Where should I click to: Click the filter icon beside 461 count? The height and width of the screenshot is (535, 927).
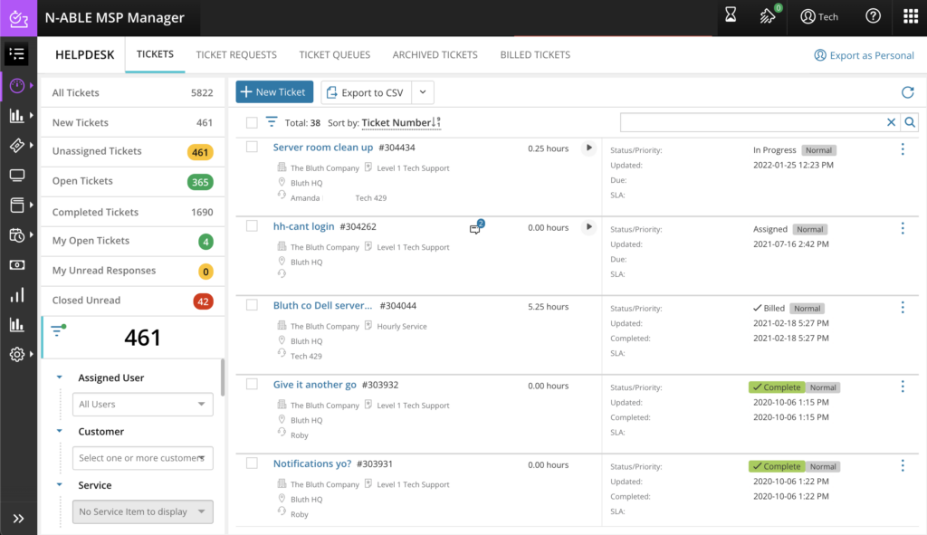pos(57,330)
